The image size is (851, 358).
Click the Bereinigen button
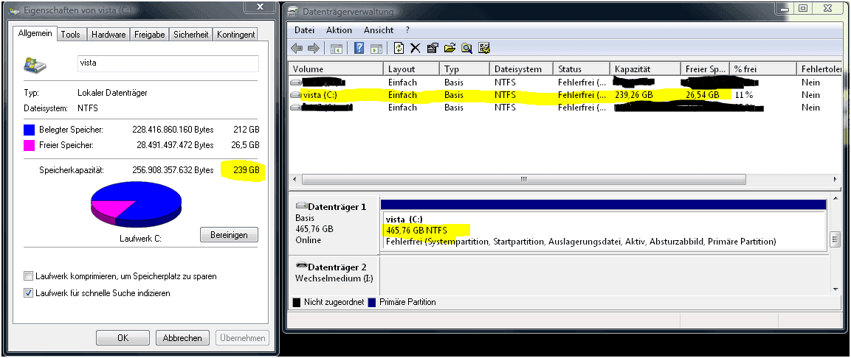click(x=229, y=234)
